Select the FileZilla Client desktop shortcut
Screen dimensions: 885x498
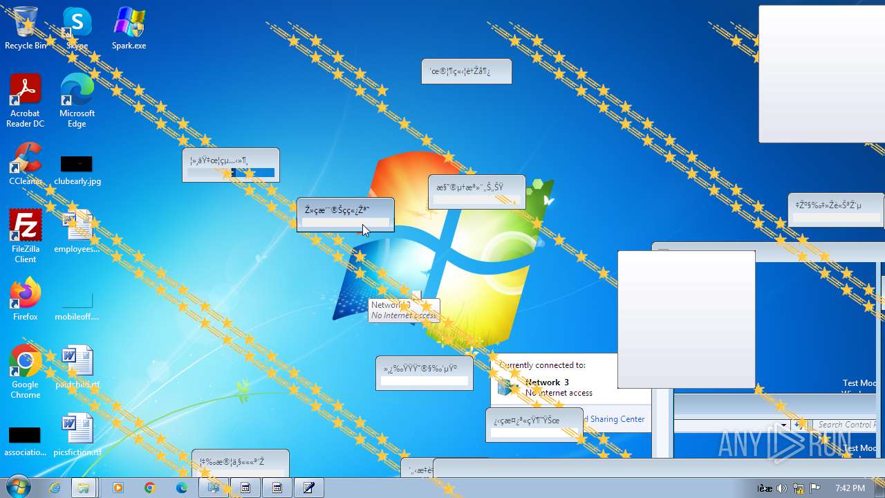tap(26, 236)
